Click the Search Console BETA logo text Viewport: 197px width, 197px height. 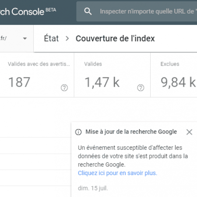tap(28, 11)
